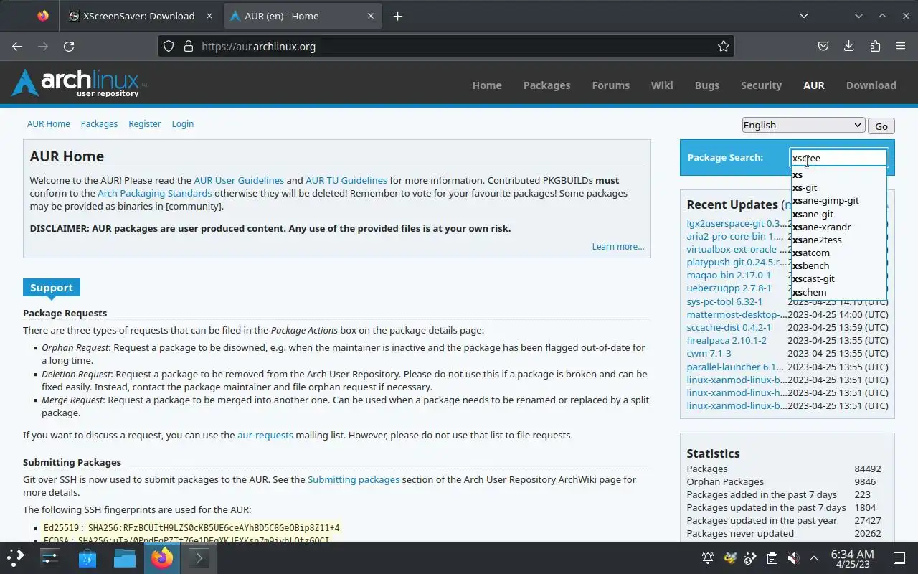Open Forums in the Arch navigation bar
The height and width of the screenshot is (574, 918).
pos(610,85)
